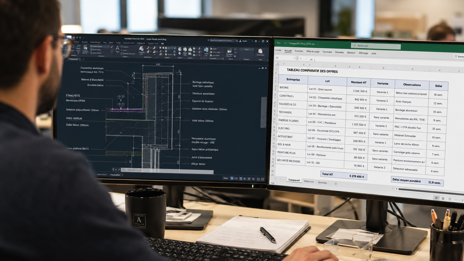Open the Fichier menu in Excel
Screen dimensions: 464x261
tap(278, 50)
